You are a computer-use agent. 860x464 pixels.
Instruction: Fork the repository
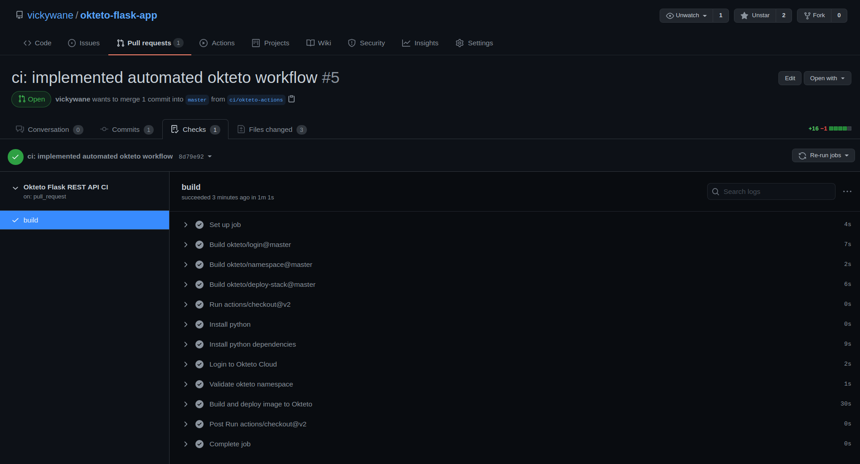pos(814,15)
